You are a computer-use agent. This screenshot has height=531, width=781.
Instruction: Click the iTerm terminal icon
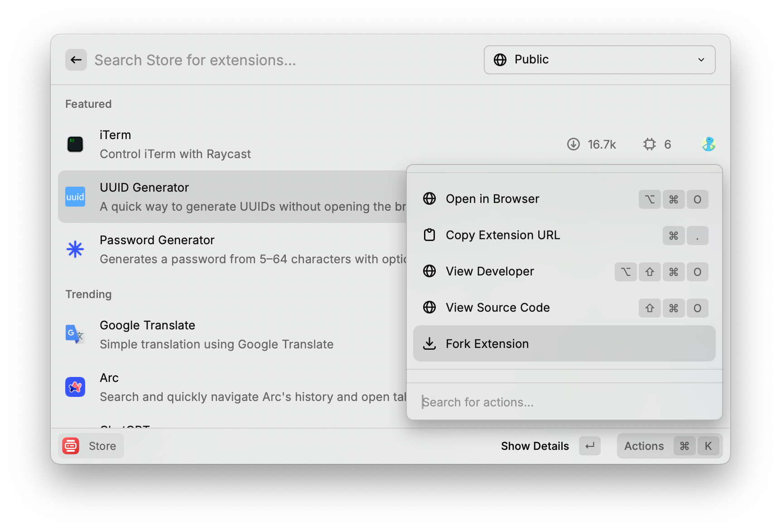(x=75, y=144)
